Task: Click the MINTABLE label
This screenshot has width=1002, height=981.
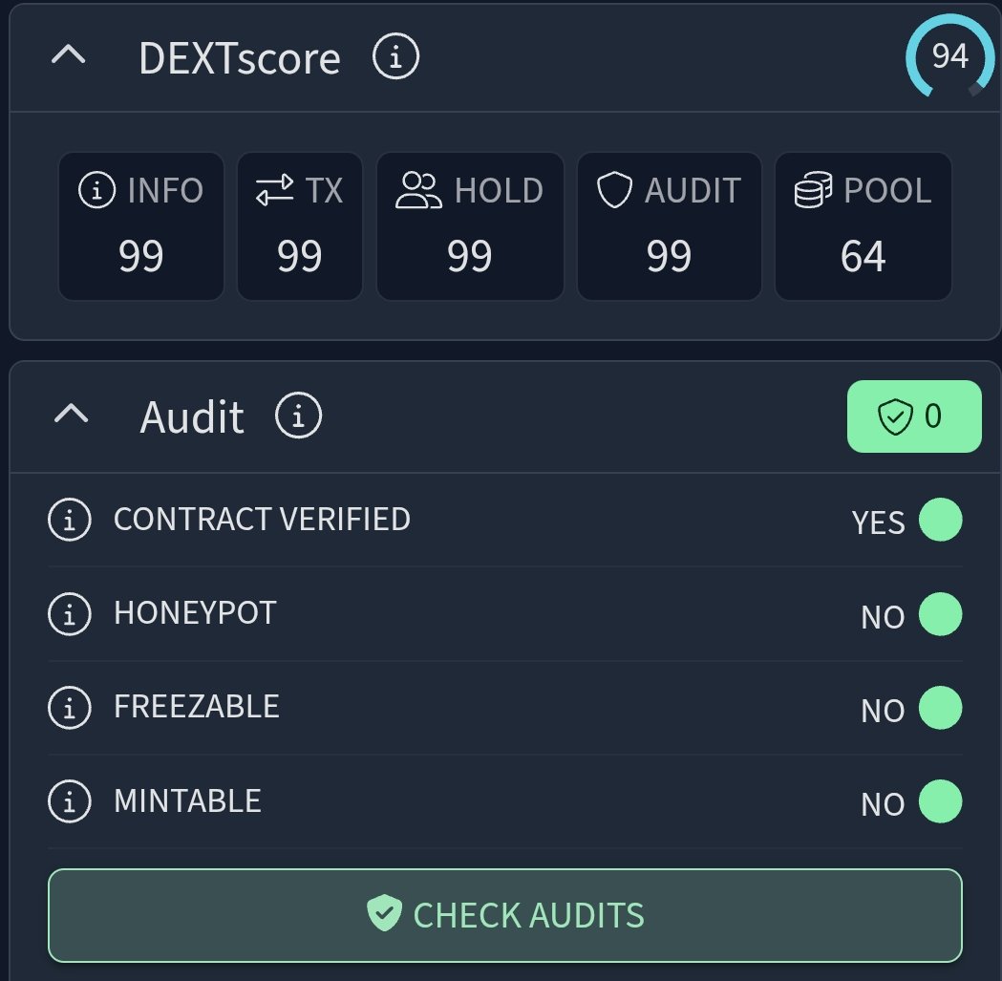Action: tap(188, 800)
